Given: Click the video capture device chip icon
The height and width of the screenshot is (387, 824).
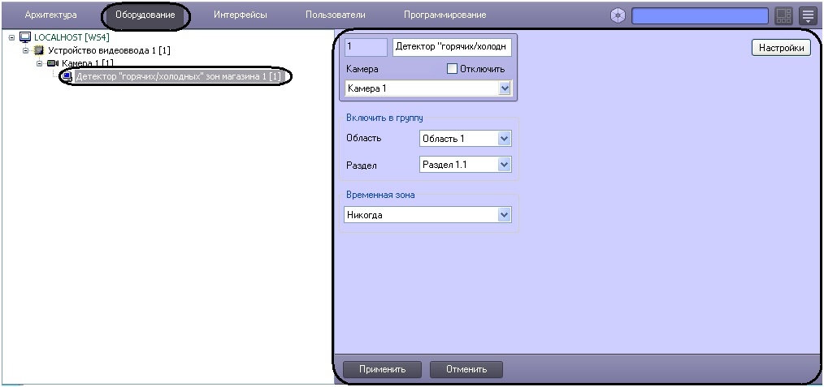Looking at the screenshot, I should [38, 50].
